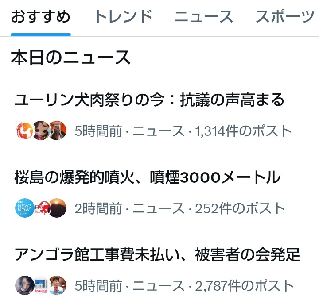
Task: Tap the sunset mountain avatar
Action: [58, 208]
